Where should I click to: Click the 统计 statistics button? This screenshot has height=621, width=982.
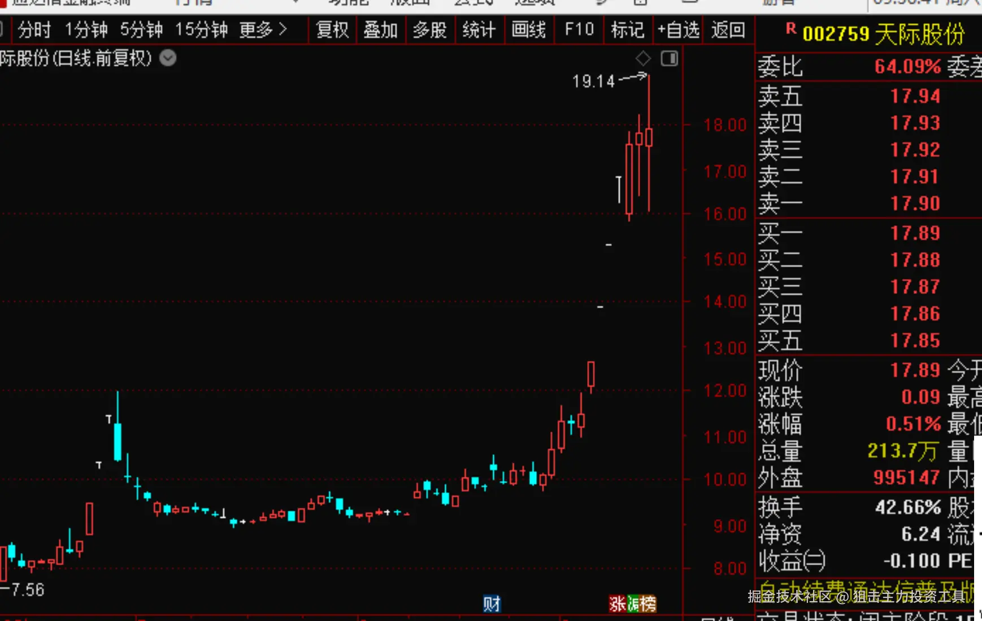[x=479, y=29]
